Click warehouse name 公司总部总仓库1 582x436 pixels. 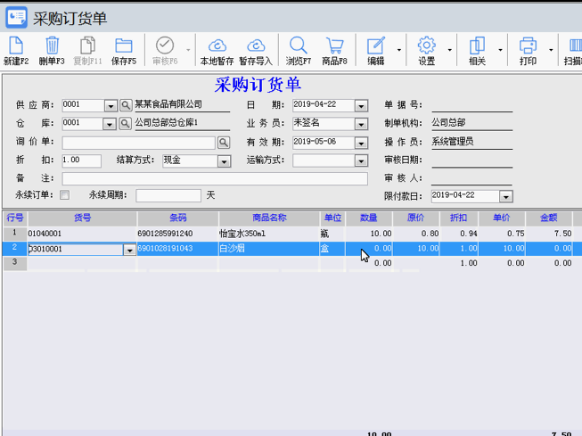pyautogui.click(x=167, y=122)
